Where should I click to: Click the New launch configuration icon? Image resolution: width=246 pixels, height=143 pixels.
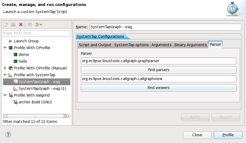point(5,25)
